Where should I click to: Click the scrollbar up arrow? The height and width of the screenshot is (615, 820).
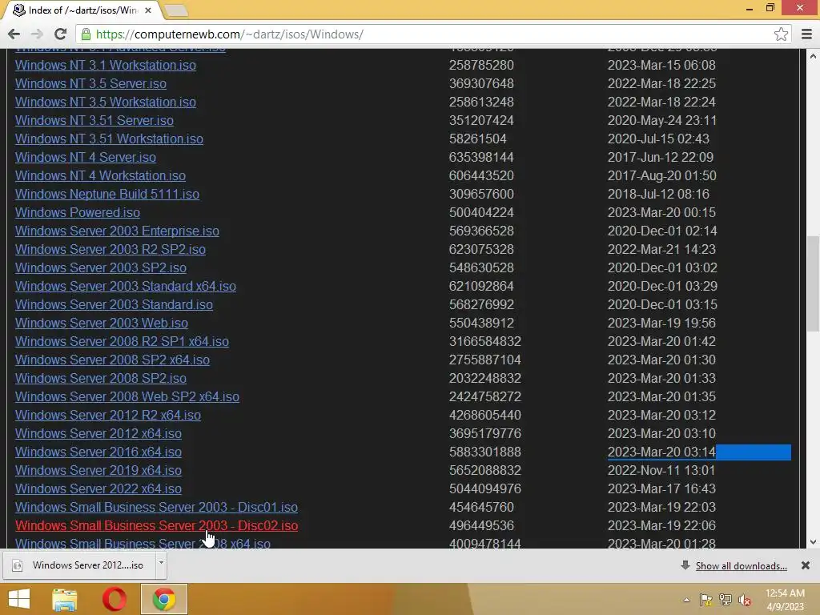click(813, 55)
